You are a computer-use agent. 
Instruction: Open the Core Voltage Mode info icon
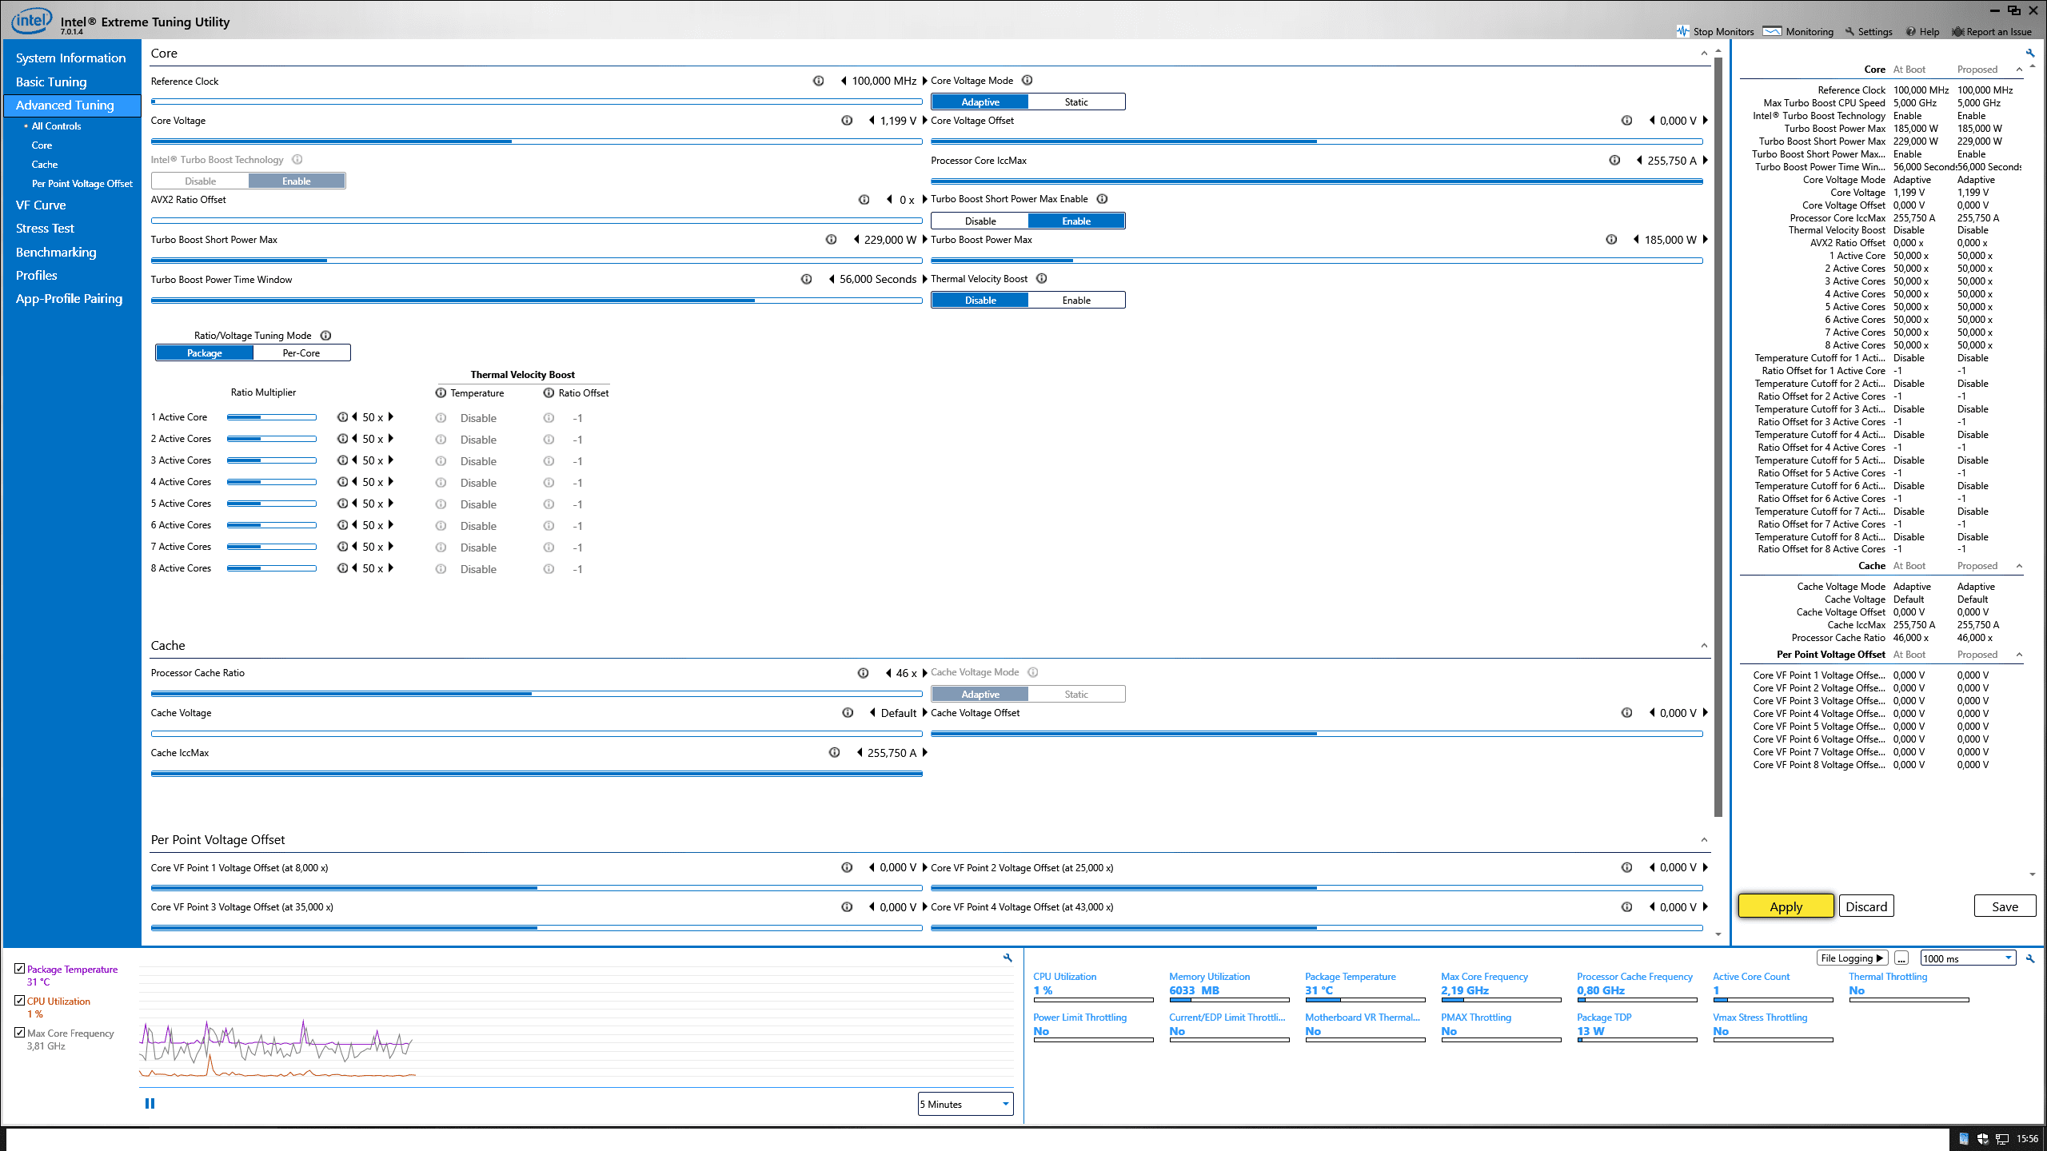(1027, 80)
